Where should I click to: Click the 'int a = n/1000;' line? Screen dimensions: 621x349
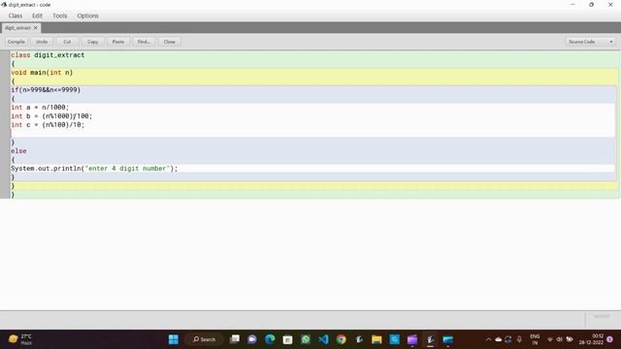40,108
